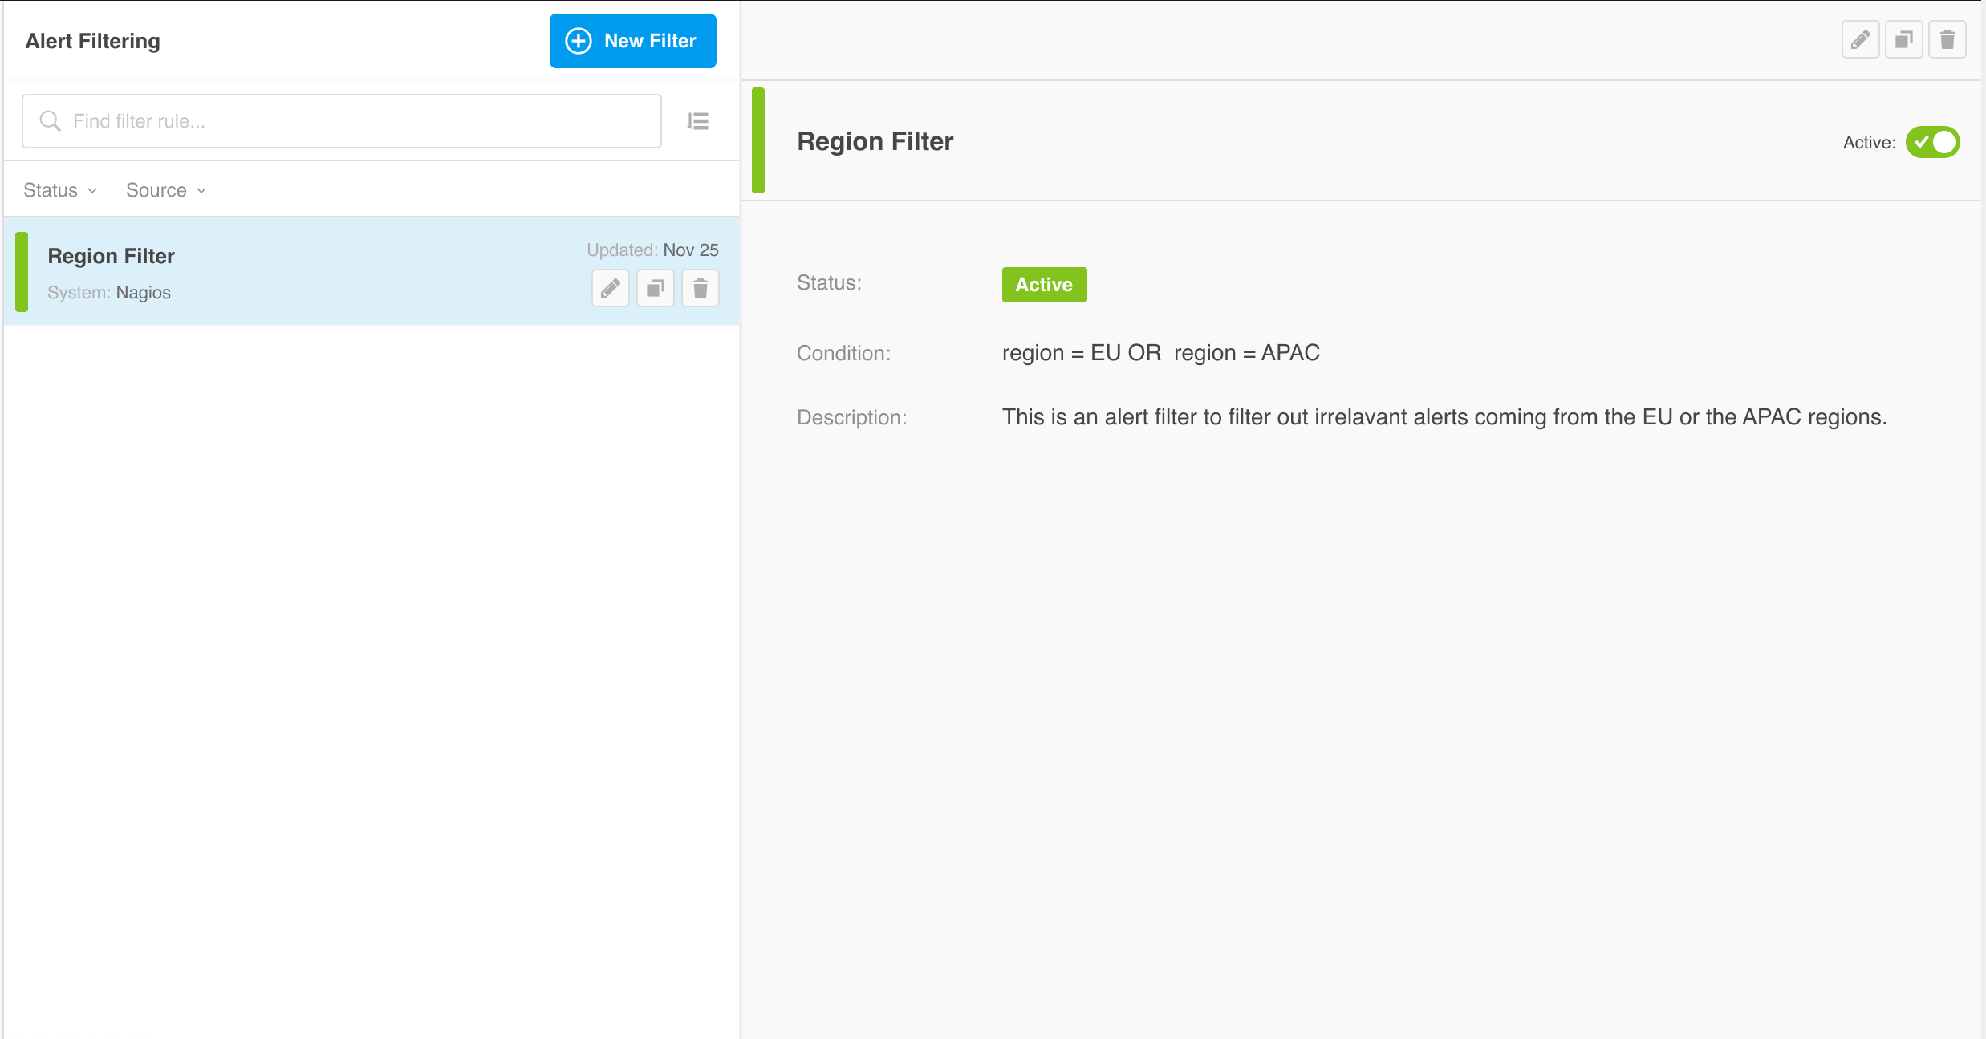
Task: Open the pencil edit icon in the top-right toolbar
Action: point(1861,39)
